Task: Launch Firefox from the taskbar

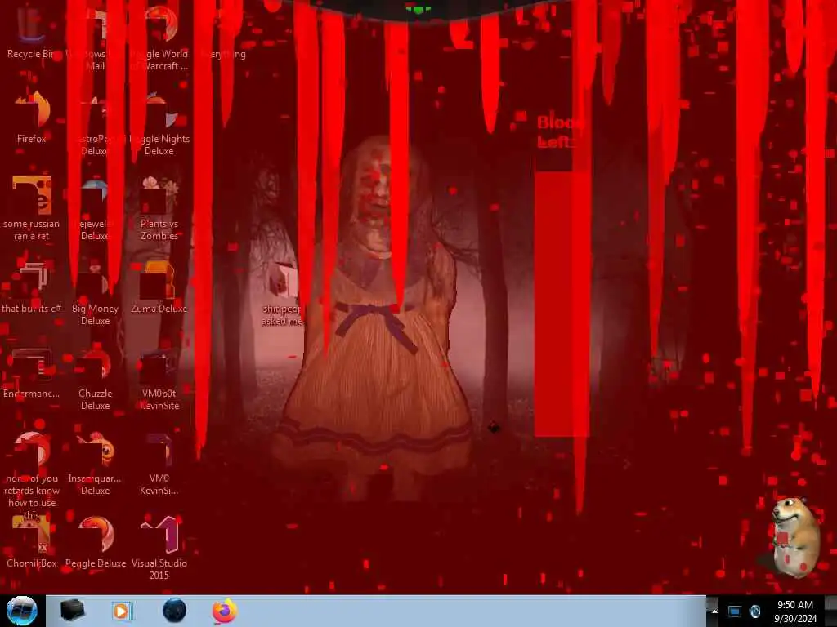Action: point(225,611)
